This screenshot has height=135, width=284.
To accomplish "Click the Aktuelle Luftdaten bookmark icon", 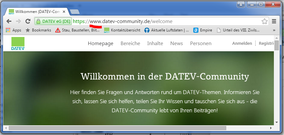I will click(147, 30).
